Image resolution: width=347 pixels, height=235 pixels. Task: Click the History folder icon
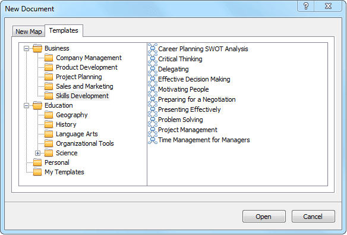(49, 124)
